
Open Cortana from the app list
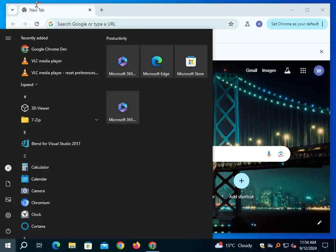(x=60, y=226)
